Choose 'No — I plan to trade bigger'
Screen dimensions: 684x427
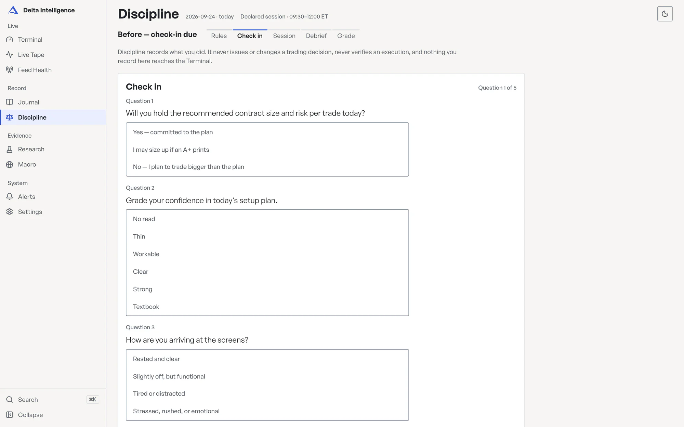pyautogui.click(x=267, y=167)
